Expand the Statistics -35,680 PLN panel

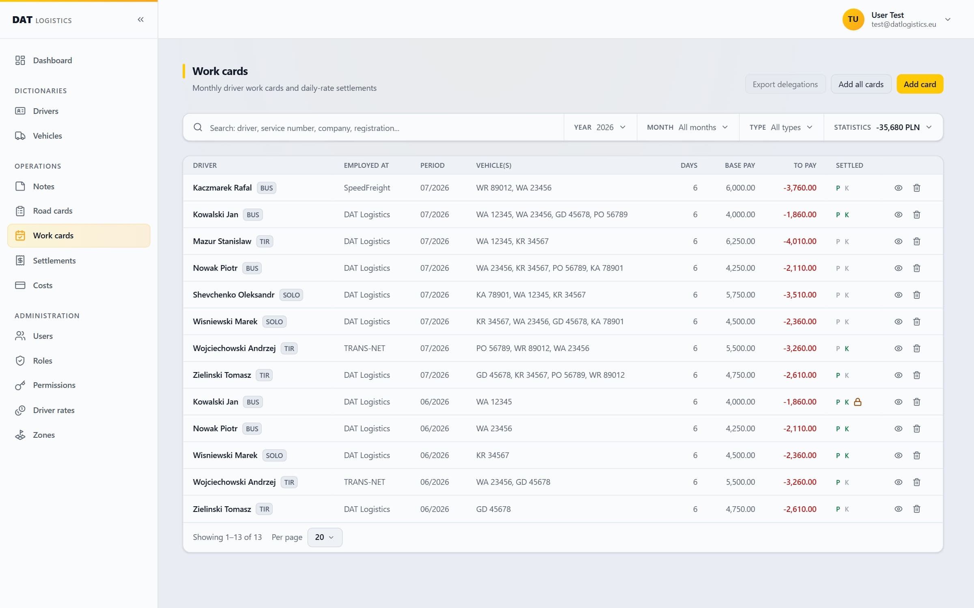(x=883, y=127)
